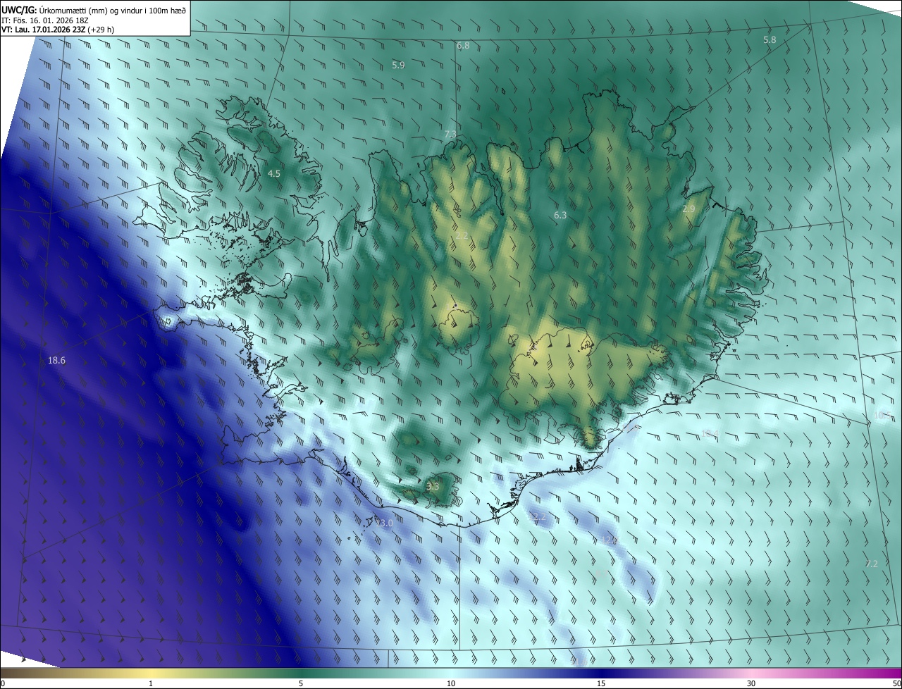This screenshot has height=689, width=902.
Task: Click the 1 tick label on the color scale
Action: click(152, 684)
